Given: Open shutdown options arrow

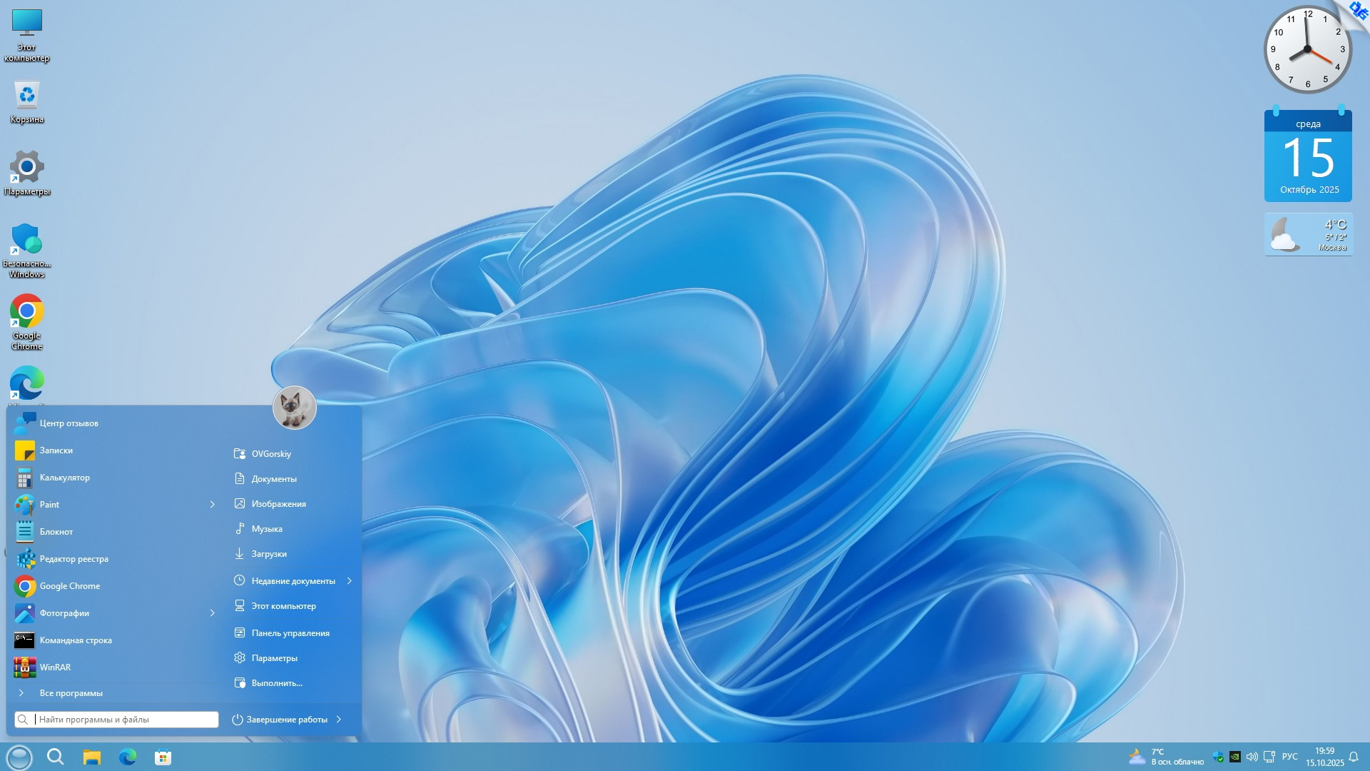Looking at the screenshot, I should coord(339,720).
